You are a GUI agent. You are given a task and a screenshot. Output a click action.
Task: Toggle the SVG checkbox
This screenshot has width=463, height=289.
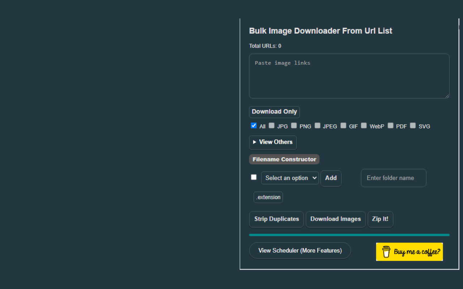coord(413,126)
